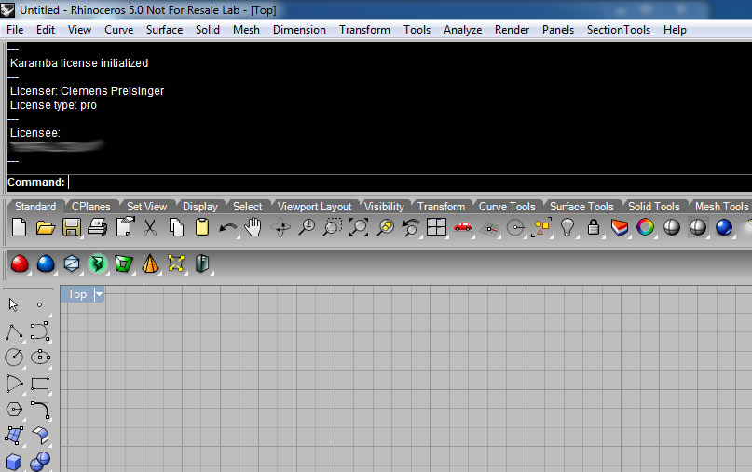This screenshot has width=752, height=472.
Task: Click the Ellipse tool
Action: click(x=40, y=357)
